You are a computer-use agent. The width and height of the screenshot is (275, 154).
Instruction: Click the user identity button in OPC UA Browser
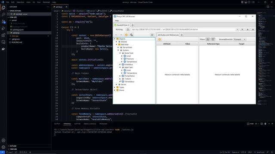click(253, 30)
